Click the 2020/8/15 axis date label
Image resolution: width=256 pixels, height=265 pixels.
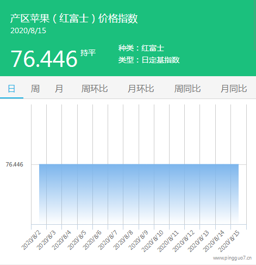229,241
